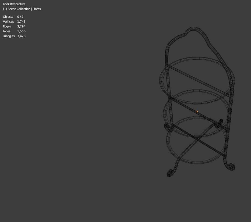
Task: Click the crossing point of bottom crossbars
Action: coord(197,139)
